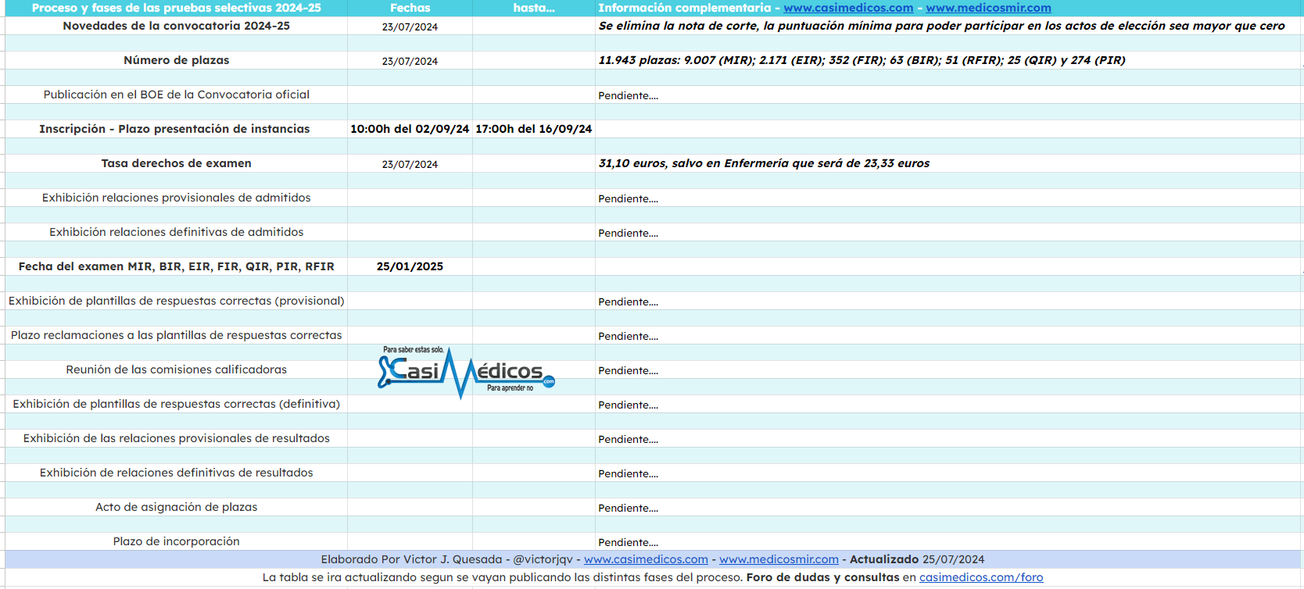Open the casimedicos.com/foro forum link
This screenshot has height=589, width=1304.
tap(981, 577)
